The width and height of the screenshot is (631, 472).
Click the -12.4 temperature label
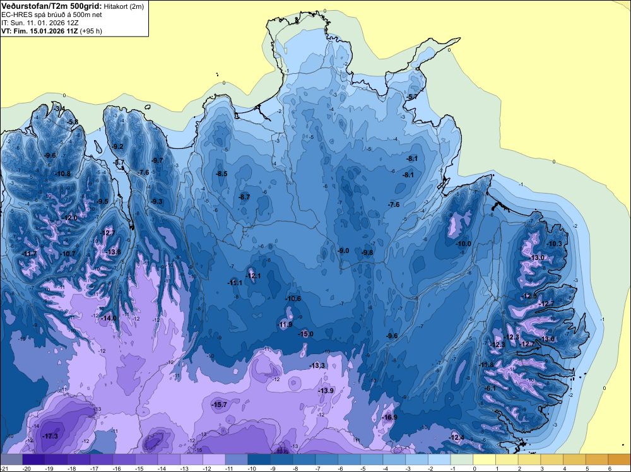456,438
